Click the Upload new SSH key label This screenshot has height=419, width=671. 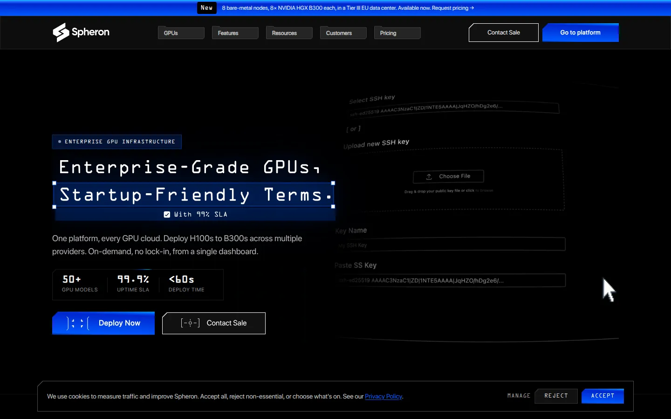[377, 144]
